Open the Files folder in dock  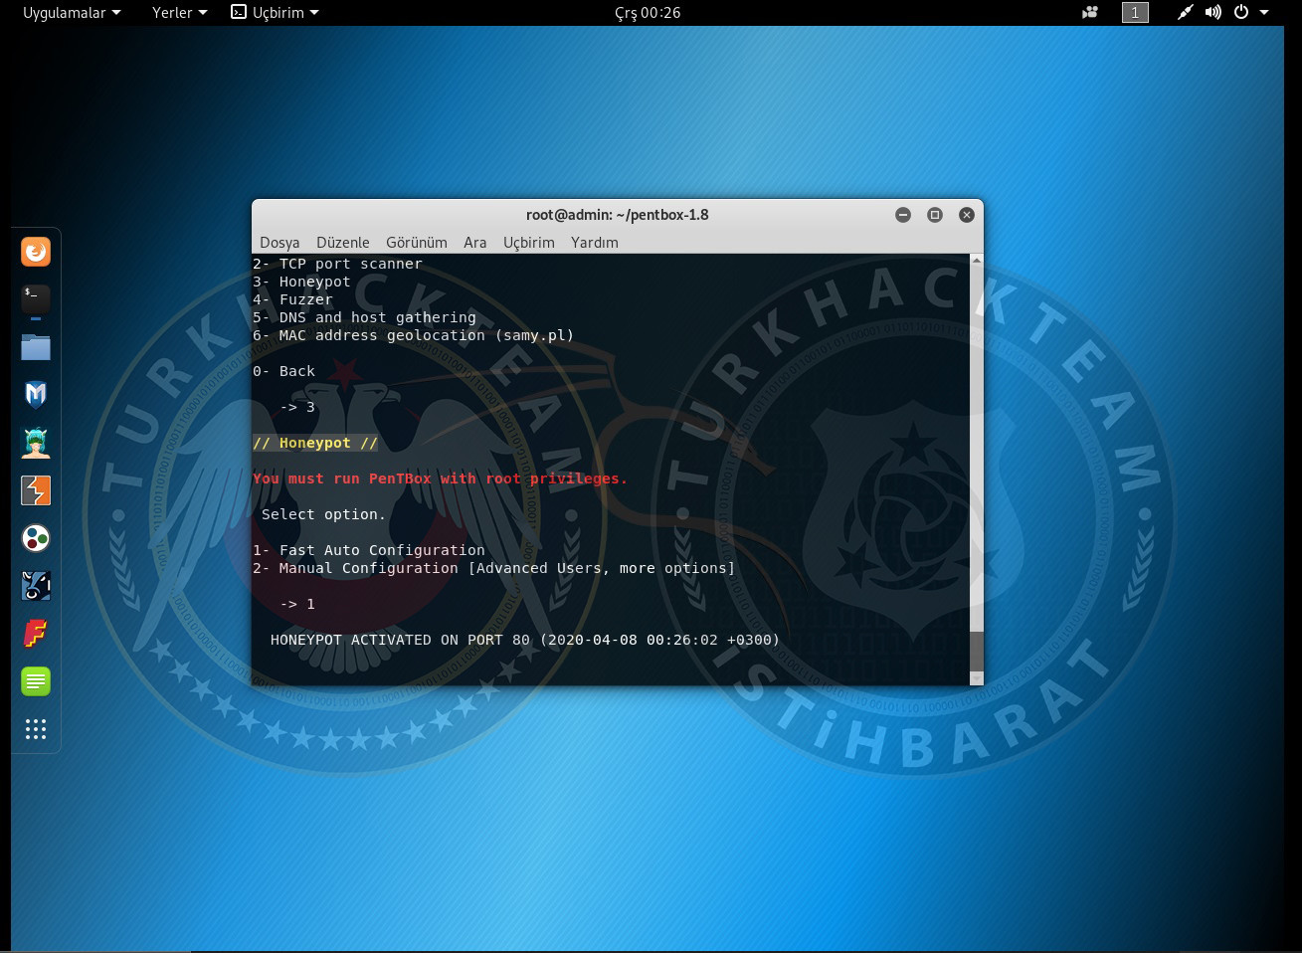click(36, 347)
